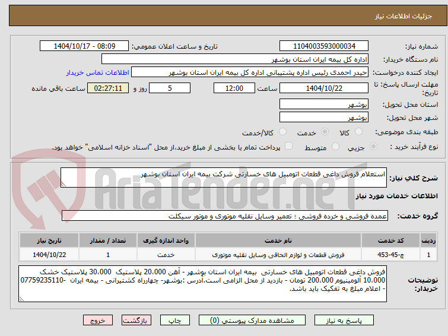Click table date cell 1404/10/22
This screenshot has width=448, height=336.
[49, 255]
